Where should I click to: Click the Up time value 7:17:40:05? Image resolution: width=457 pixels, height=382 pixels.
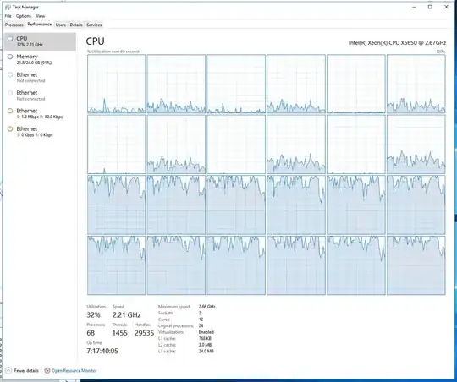[102, 351]
